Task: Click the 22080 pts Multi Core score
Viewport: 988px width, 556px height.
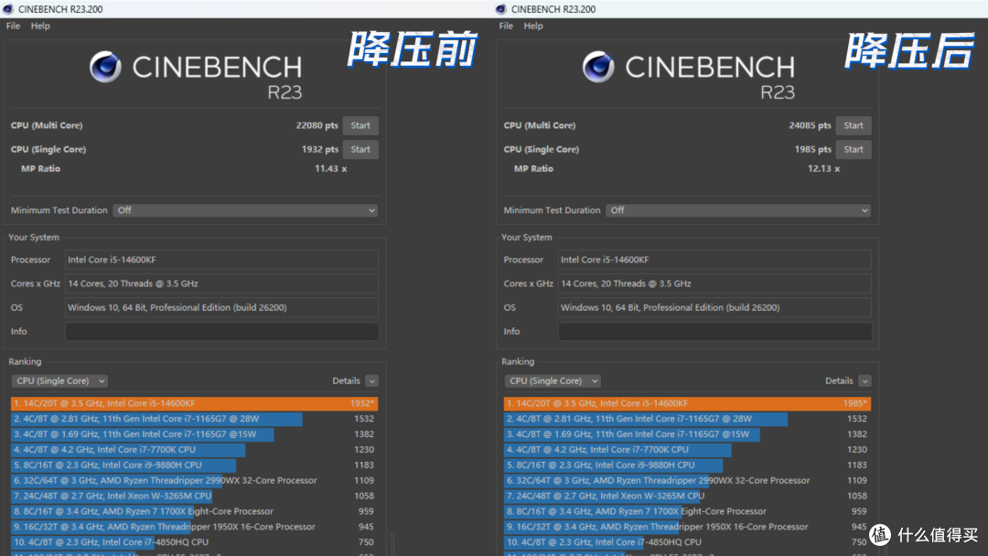Action: [x=317, y=125]
